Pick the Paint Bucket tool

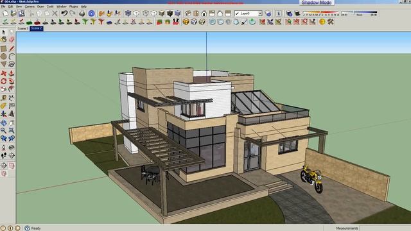(4, 40)
